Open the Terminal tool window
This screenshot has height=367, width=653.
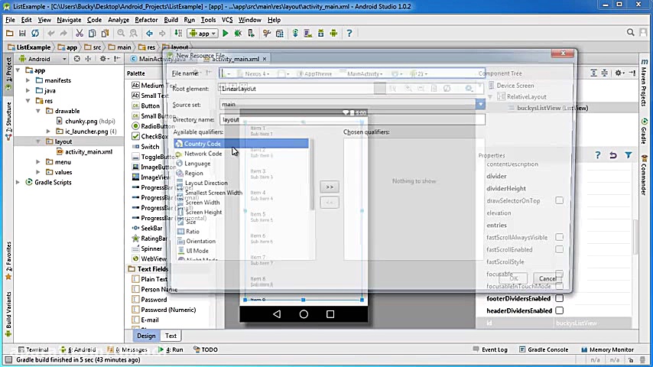[x=34, y=349]
